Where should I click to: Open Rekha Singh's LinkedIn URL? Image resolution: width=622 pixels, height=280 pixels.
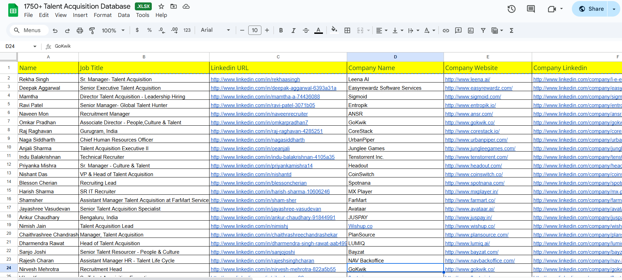coord(255,79)
